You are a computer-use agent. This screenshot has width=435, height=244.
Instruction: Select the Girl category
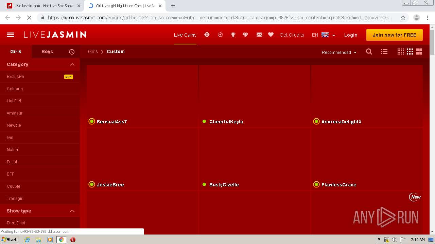[40, 138]
